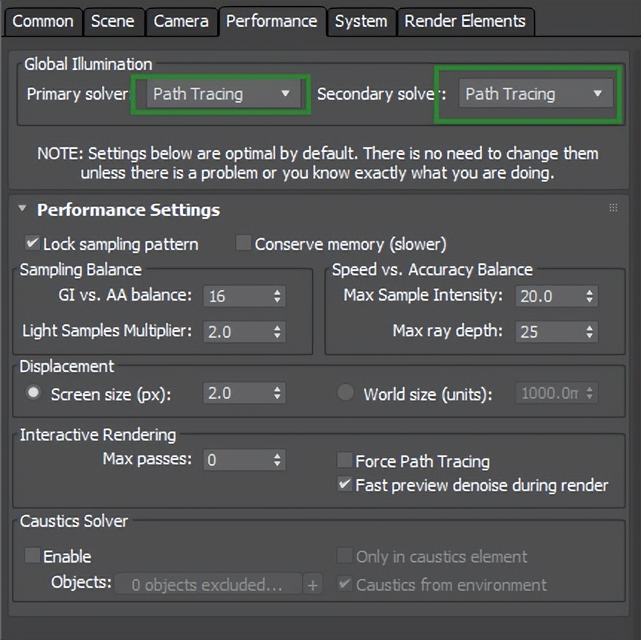
Task: Disable Lock sampling pattern
Action: tap(31, 243)
